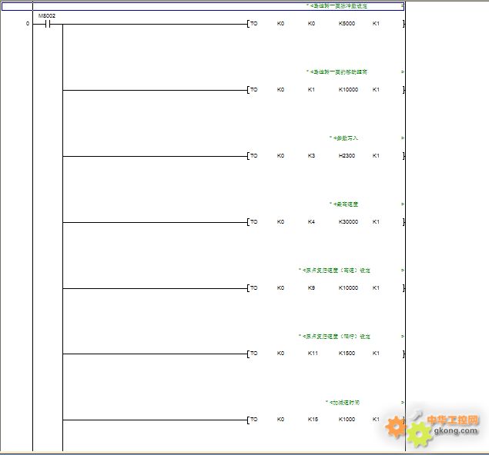The height and width of the screenshot is (455, 489).
Task: Click the K1 count operand beside K1500
Action: tap(376, 354)
